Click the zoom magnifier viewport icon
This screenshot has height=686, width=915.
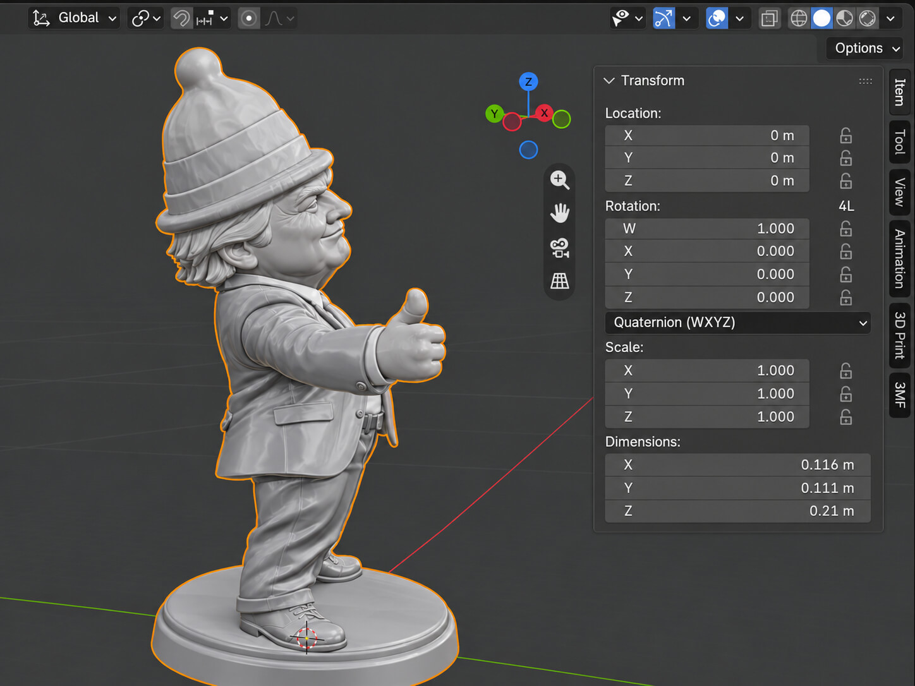tap(559, 180)
